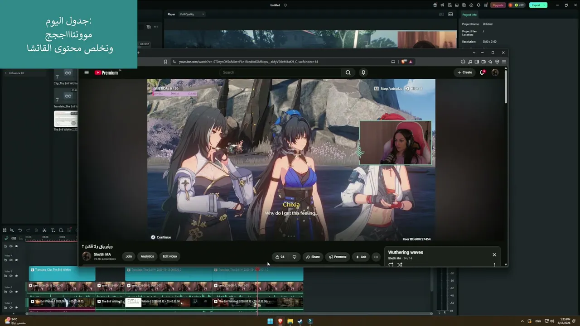Click the Share button under video
This screenshot has width=580, height=326.
313,257
